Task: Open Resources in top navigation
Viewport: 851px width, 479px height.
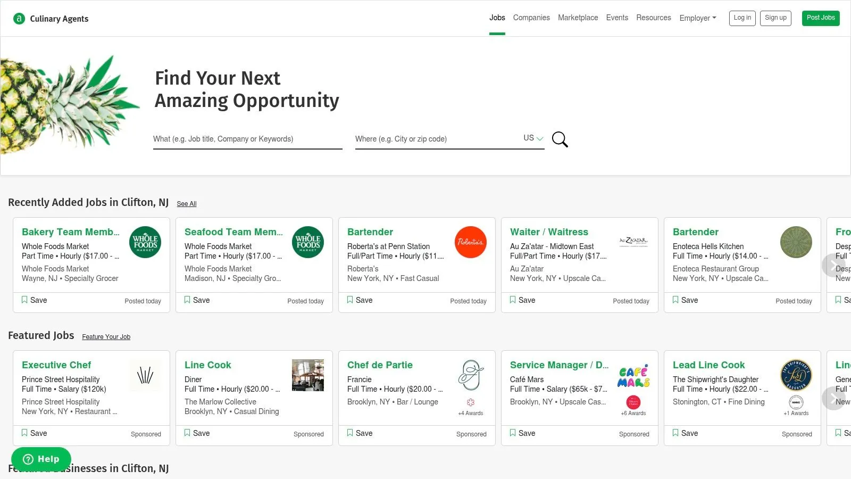Action: pos(654,18)
